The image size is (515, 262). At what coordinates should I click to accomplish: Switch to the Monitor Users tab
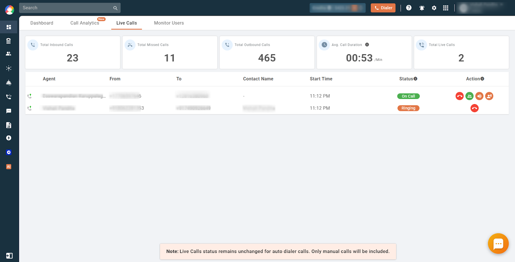click(x=169, y=23)
